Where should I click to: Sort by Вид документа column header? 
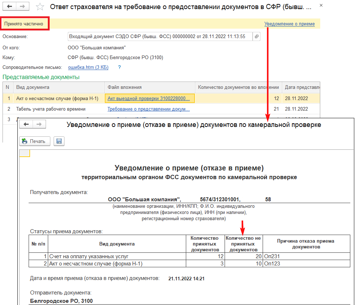(x=59, y=87)
